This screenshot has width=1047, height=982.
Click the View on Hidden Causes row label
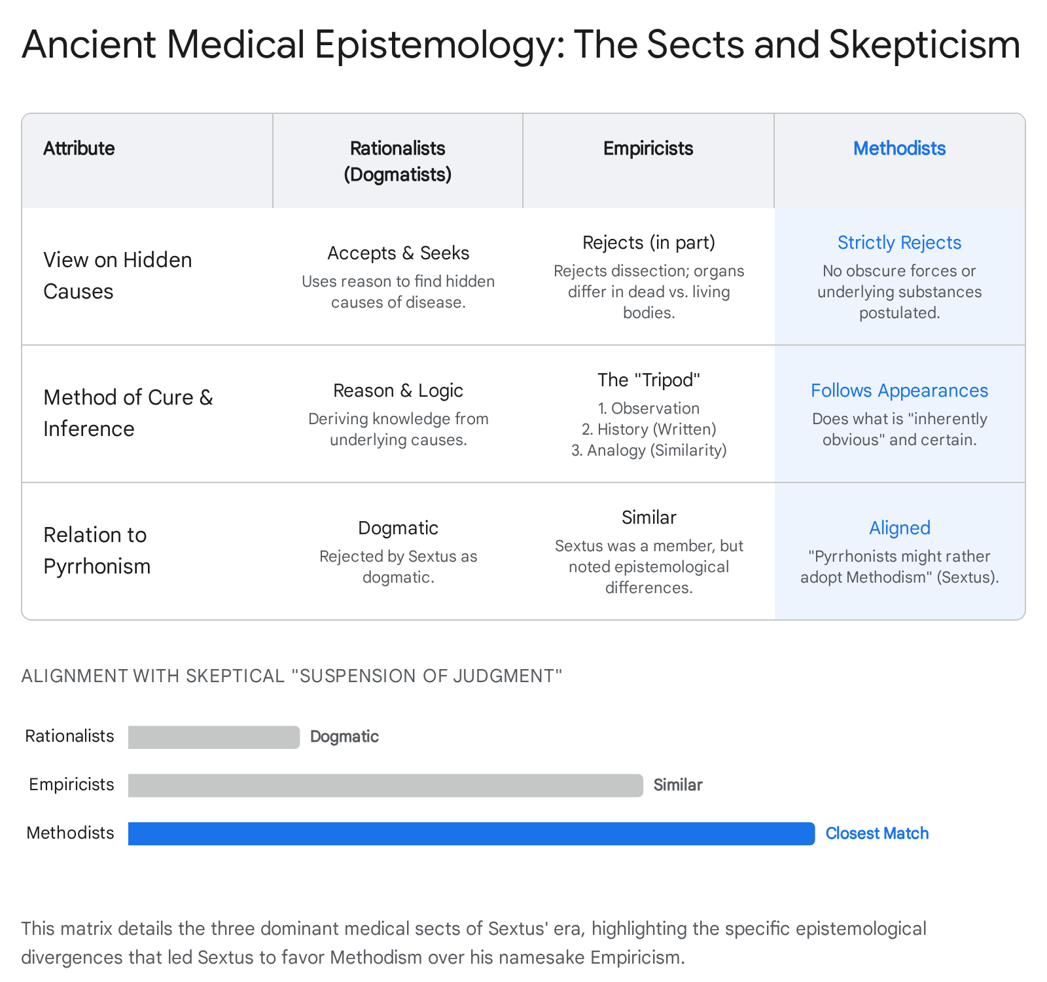point(118,276)
